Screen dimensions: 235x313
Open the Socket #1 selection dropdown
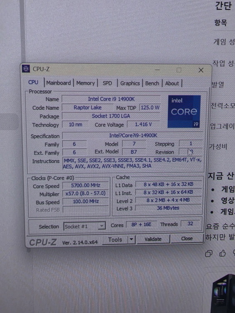coord(85,226)
